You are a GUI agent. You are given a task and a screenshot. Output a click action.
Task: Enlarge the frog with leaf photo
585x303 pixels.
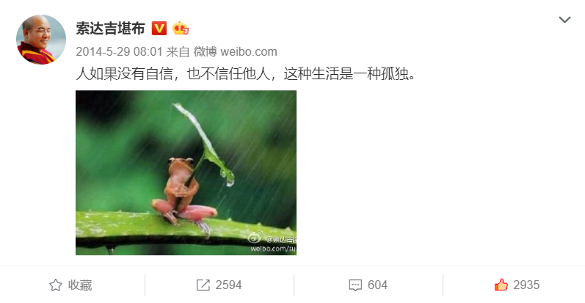click(x=186, y=172)
